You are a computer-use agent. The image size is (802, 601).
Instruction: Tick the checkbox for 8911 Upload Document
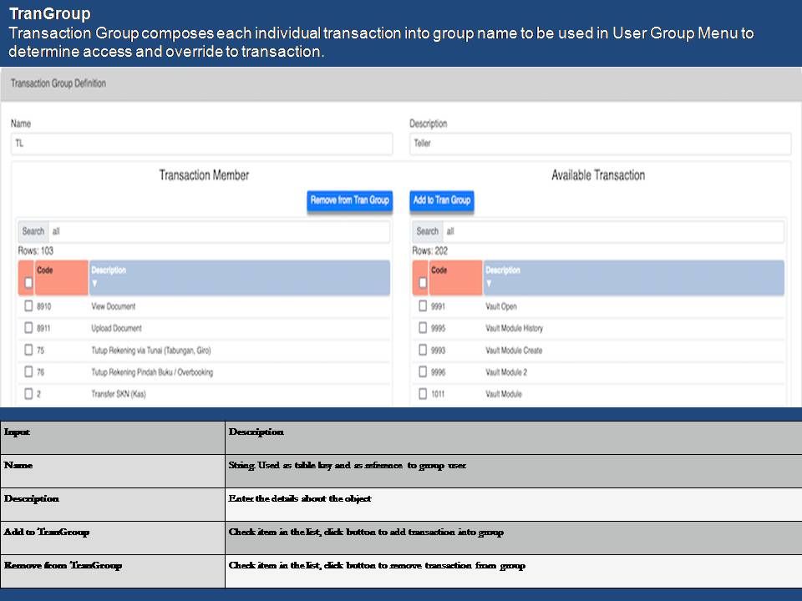[28, 328]
